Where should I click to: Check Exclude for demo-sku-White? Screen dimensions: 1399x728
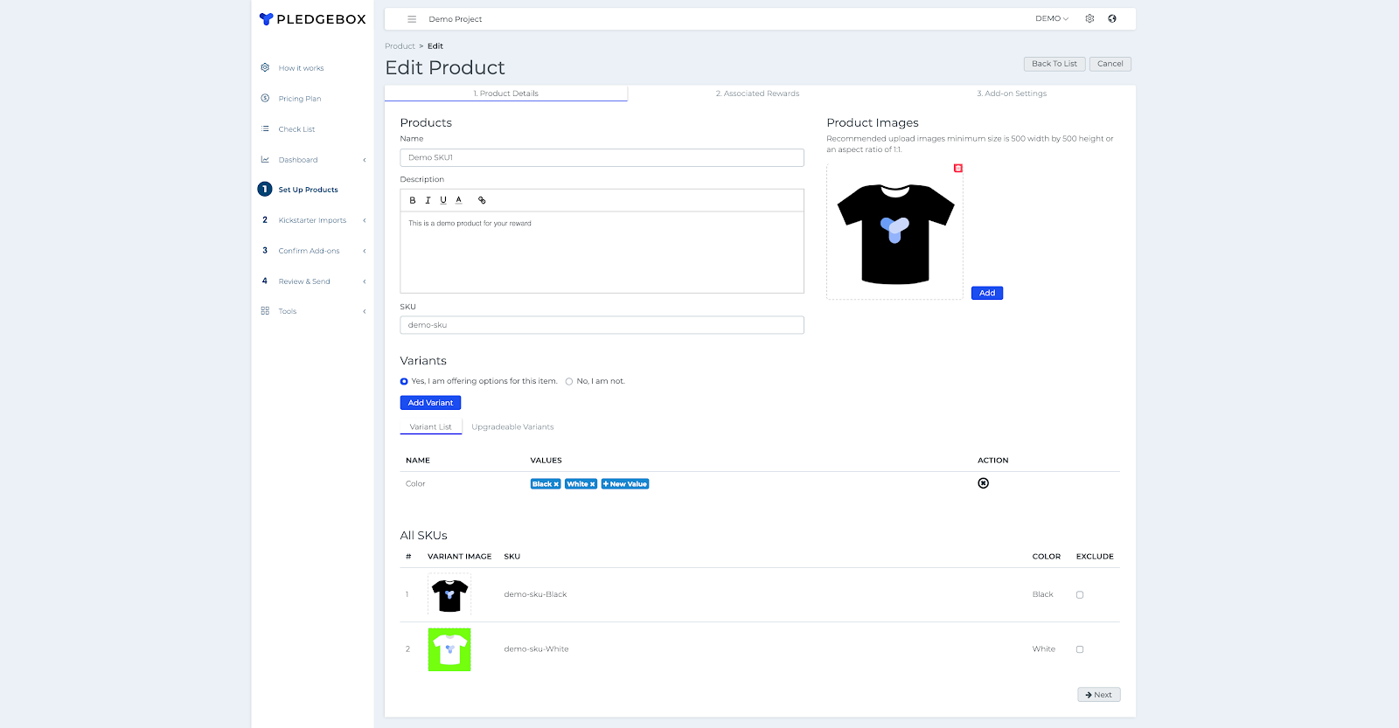[x=1080, y=649]
